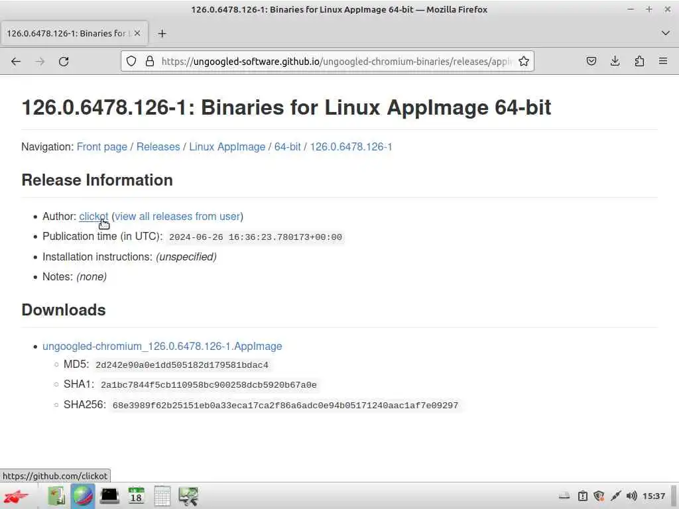Open the Front page navigation link

coord(101,146)
